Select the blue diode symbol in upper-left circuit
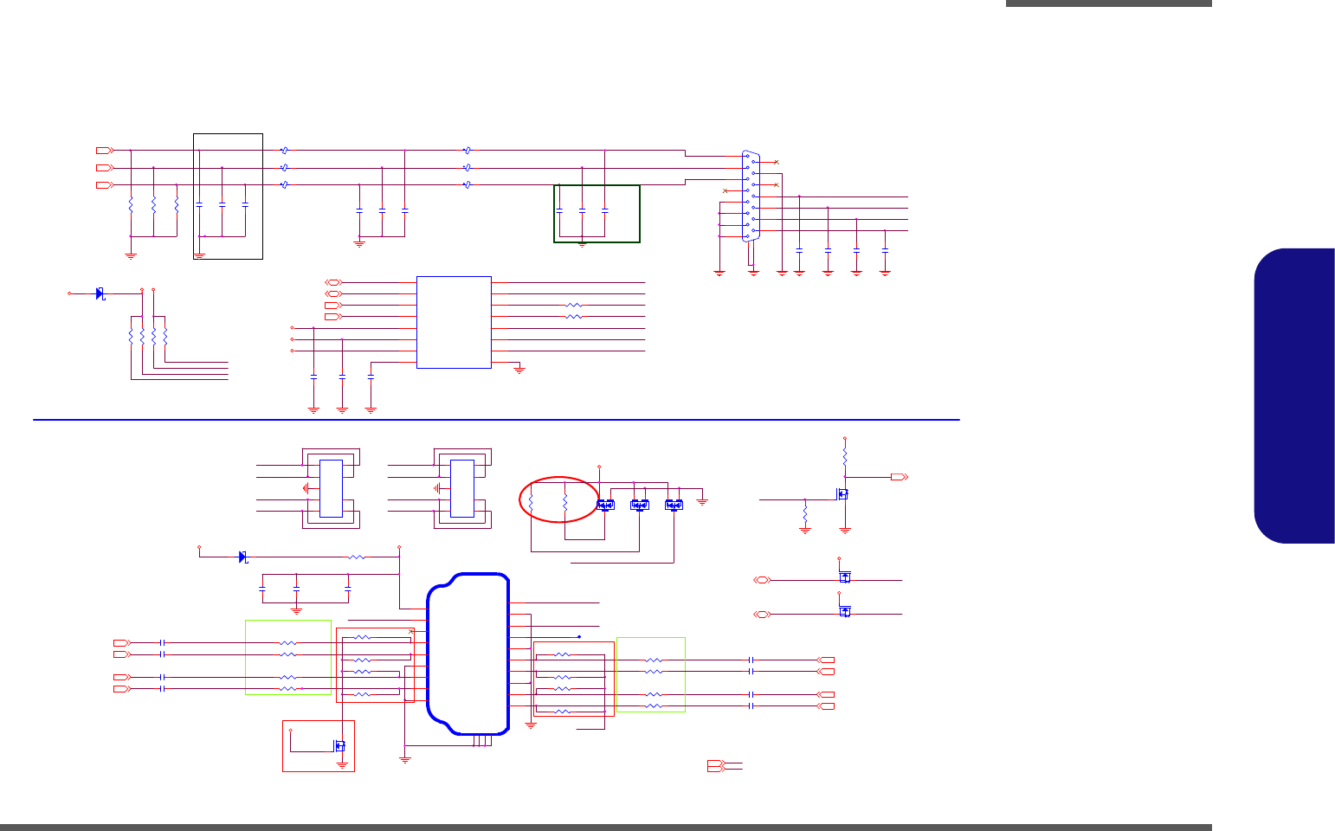 (100, 294)
